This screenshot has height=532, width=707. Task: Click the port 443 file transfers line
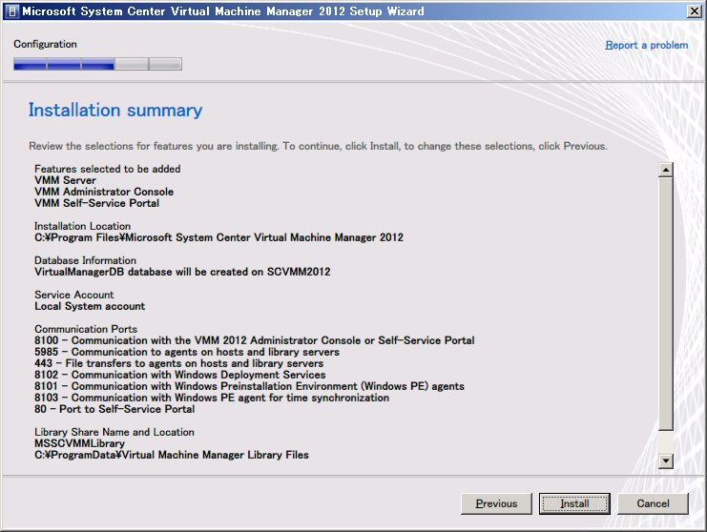(179, 363)
